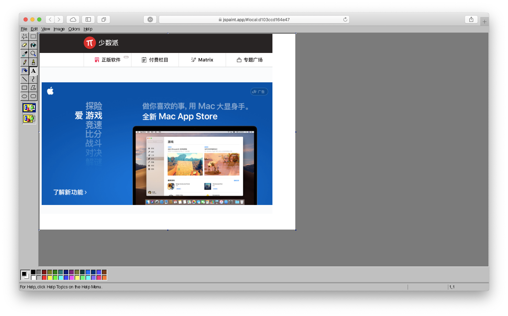Click the red π logo in canvas image
The height and width of the screenshot is (316, 508).
pos(90,43)
